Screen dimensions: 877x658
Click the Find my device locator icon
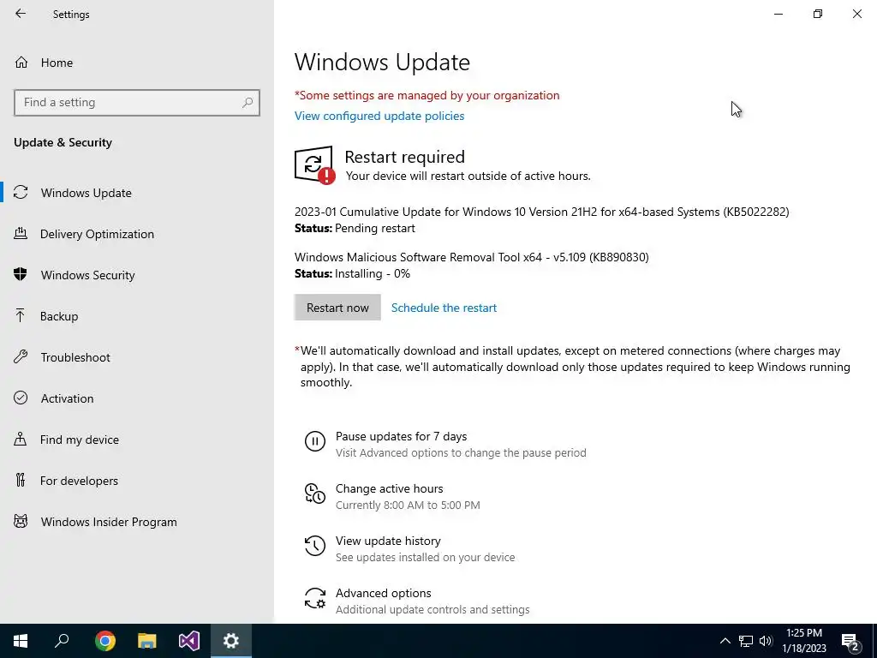(21, 439)
